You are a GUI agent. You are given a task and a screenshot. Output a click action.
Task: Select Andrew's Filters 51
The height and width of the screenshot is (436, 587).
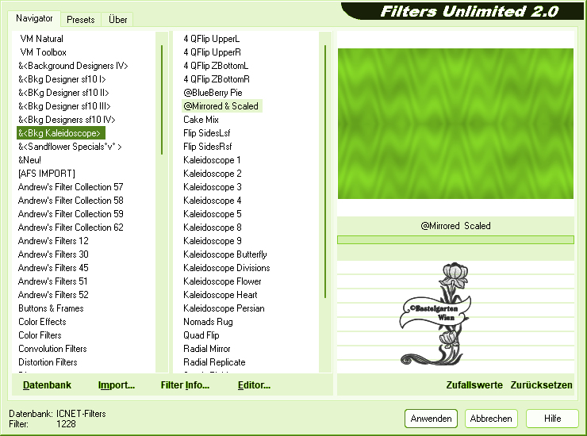click(x=53, y=281)
